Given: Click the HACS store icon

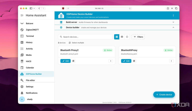Looking at the screenshot, I should pyautogui.click(x=22, y=61).
